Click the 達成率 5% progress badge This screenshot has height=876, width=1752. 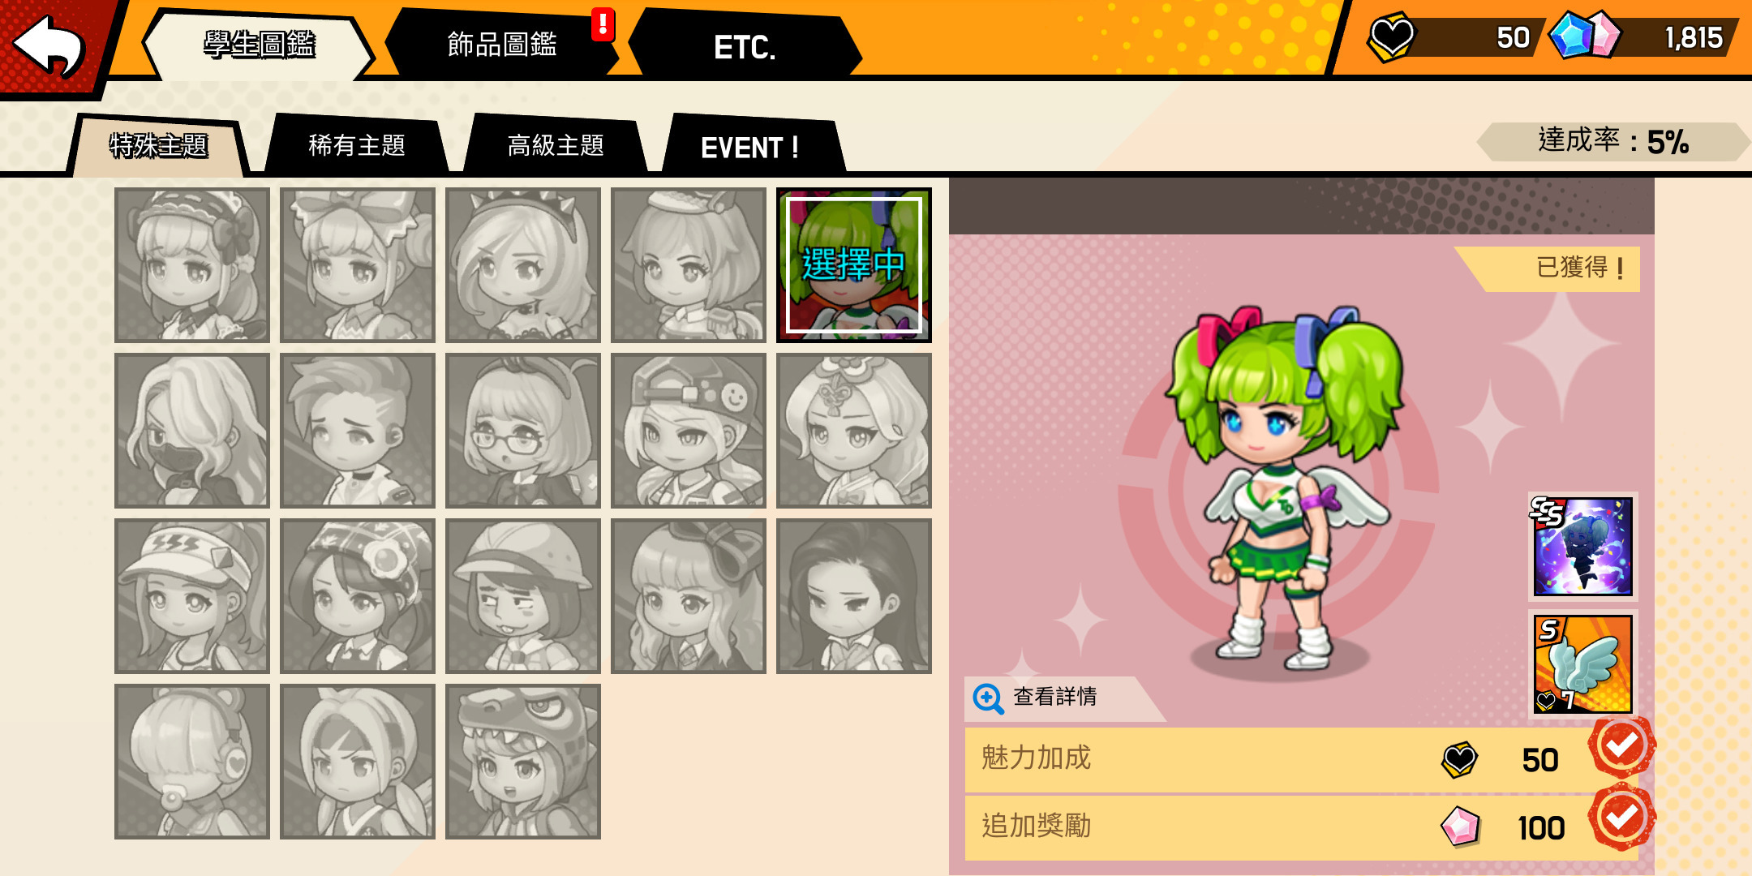pyautogui.click(x=1612, y=142)
